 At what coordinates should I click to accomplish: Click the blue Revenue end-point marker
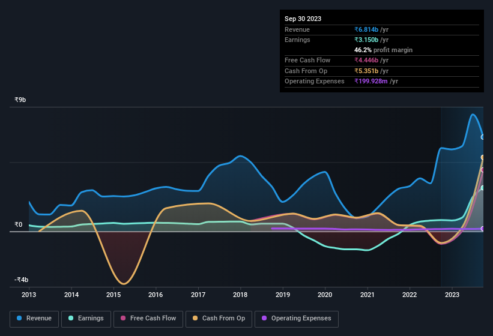coord(483,137)
